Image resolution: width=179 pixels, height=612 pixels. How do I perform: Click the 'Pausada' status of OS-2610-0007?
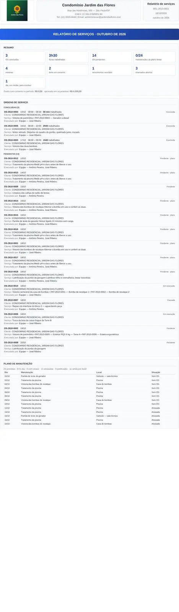coord(171,300)
